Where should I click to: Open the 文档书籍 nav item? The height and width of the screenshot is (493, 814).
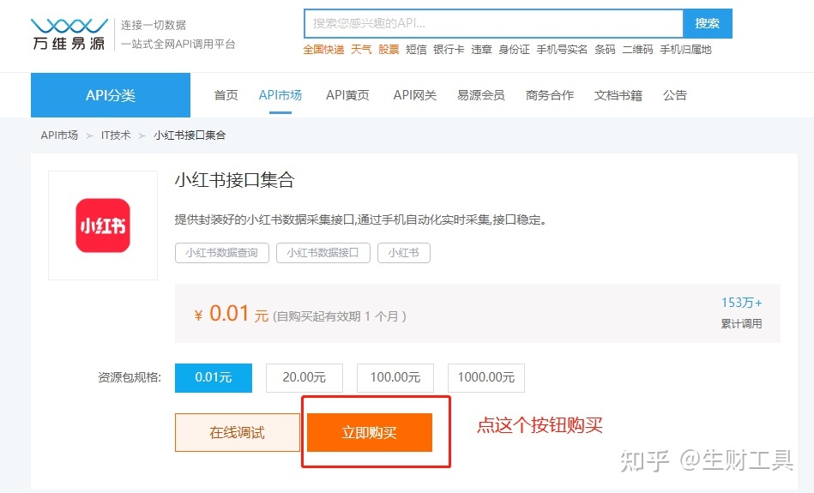(x=618, y=95)
